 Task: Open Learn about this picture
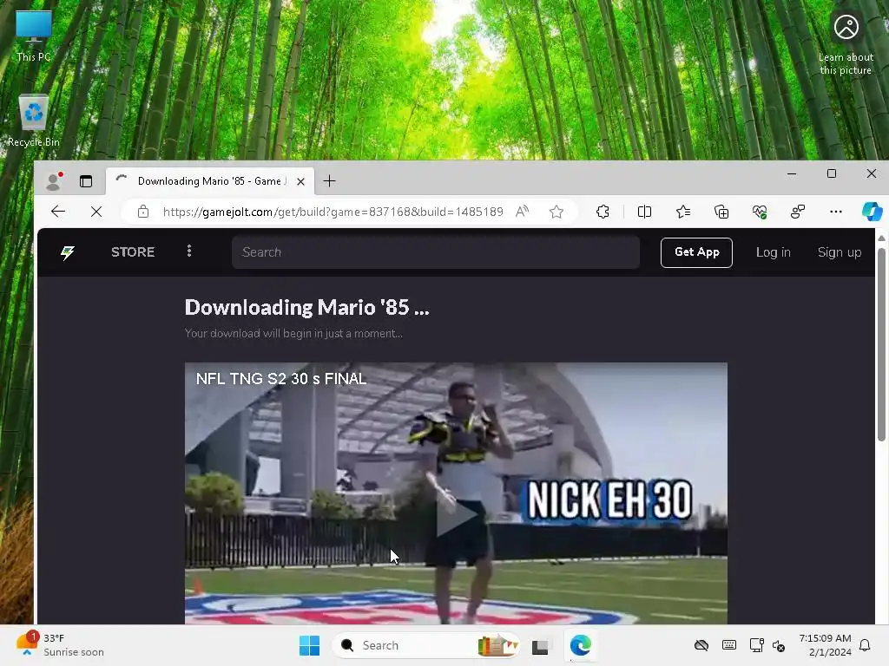846,44
